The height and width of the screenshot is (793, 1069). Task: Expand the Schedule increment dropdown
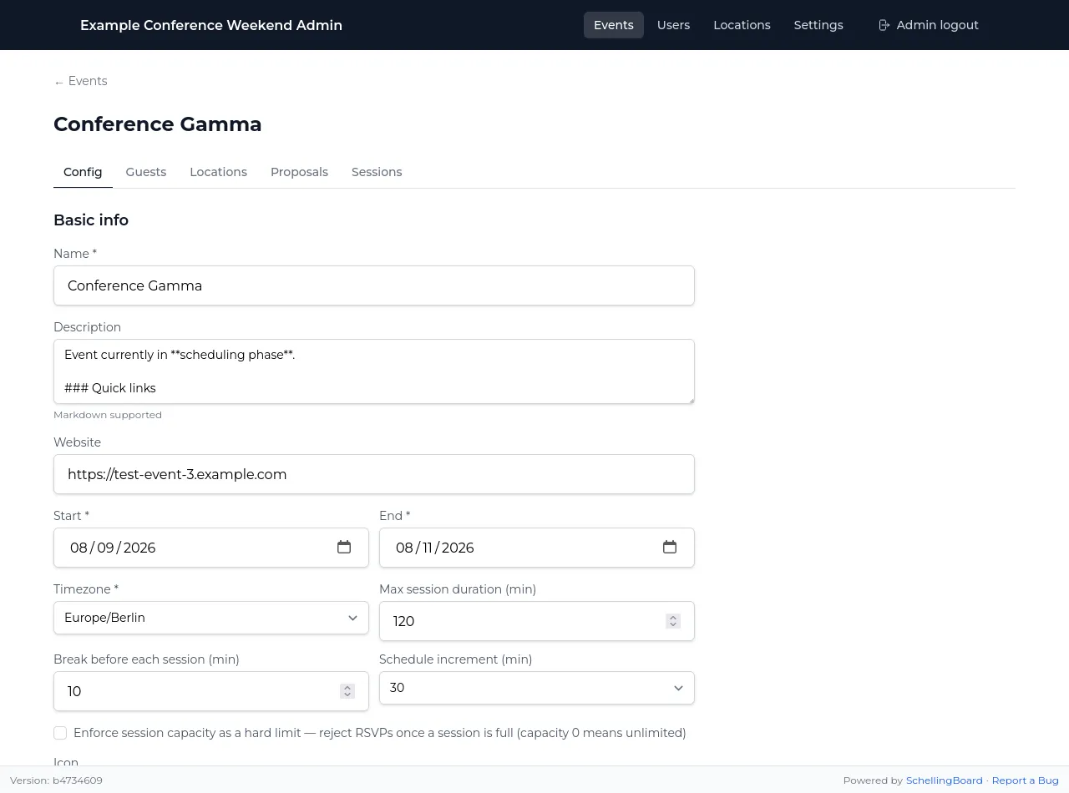pyautogui.click(x=537, y=688)
